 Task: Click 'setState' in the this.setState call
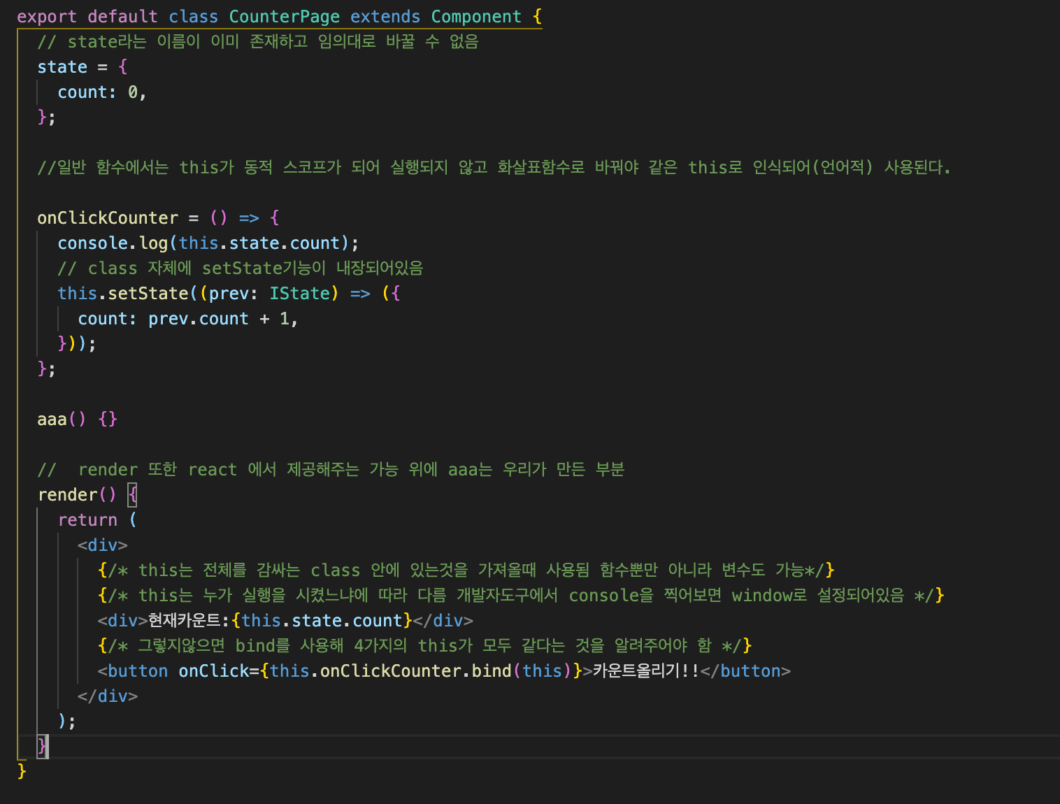[x=148, y=294]
